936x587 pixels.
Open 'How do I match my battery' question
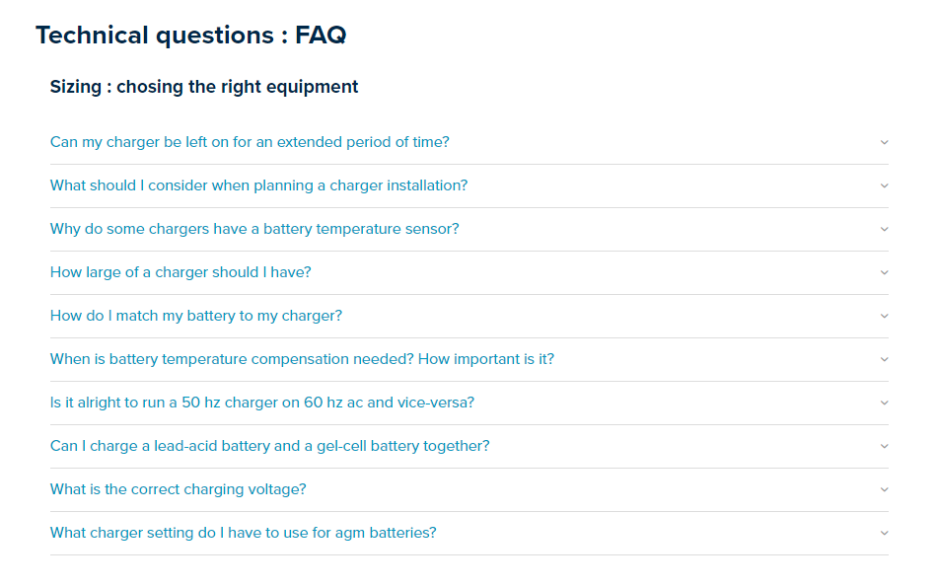(x=196, y=316)
